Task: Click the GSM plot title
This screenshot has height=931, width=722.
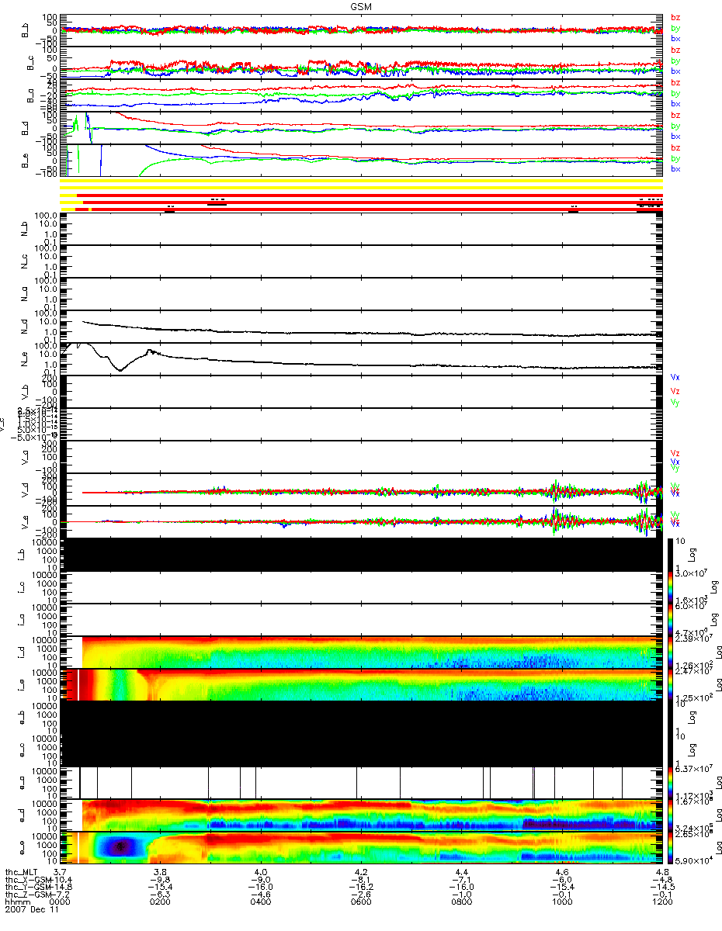Action: pos(361,5)
